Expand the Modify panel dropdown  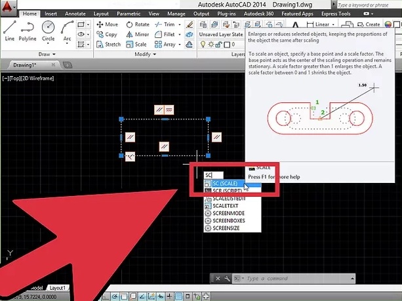pos(146,54)
